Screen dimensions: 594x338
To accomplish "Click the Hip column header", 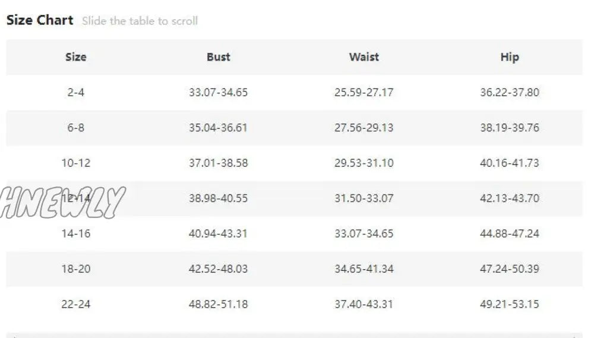I will (x=510, y=57).
